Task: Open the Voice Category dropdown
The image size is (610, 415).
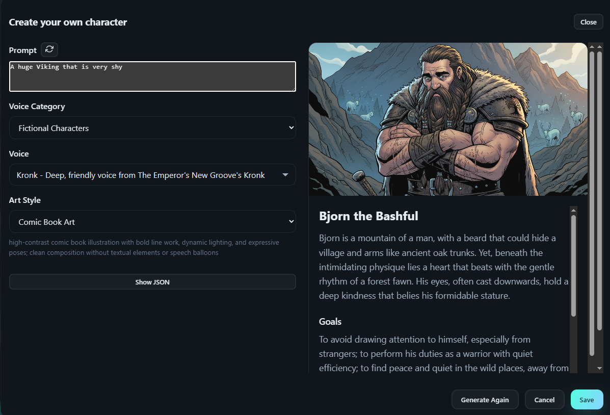Action: (152, 128)
